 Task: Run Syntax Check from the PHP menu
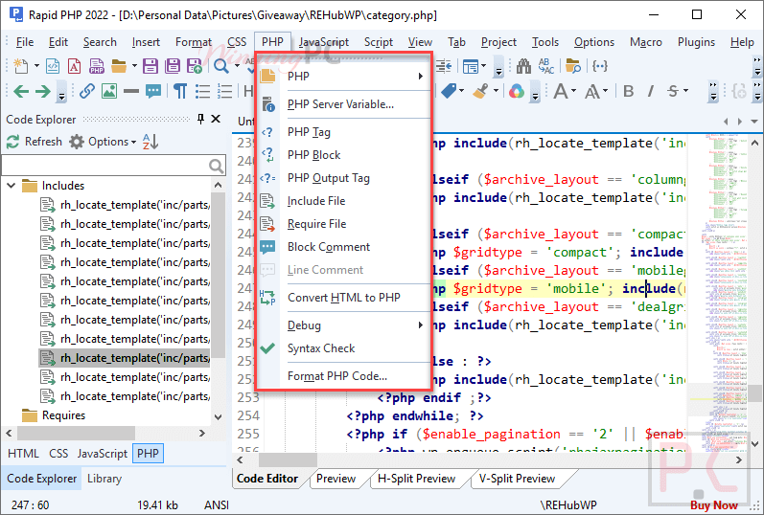[343, 348]
